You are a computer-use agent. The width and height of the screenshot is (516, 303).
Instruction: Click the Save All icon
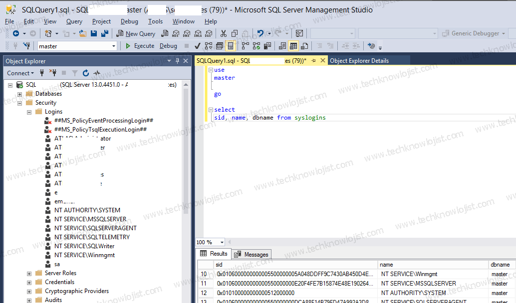click(x=105, y=33)
